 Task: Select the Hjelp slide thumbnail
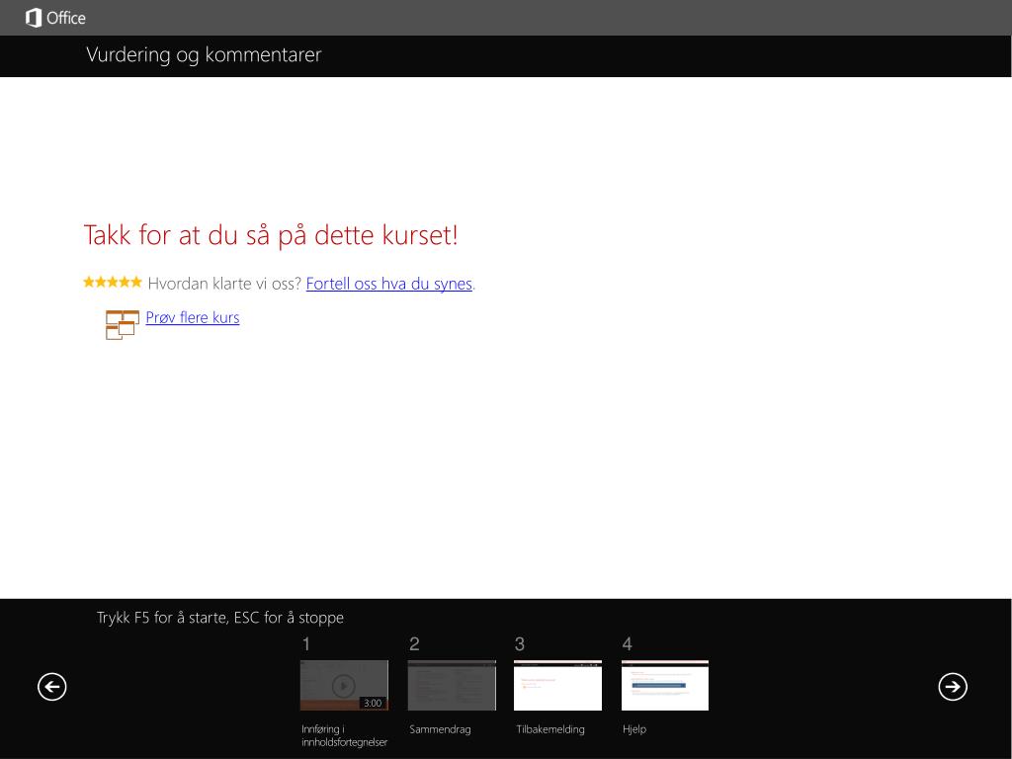click(665, 686)
